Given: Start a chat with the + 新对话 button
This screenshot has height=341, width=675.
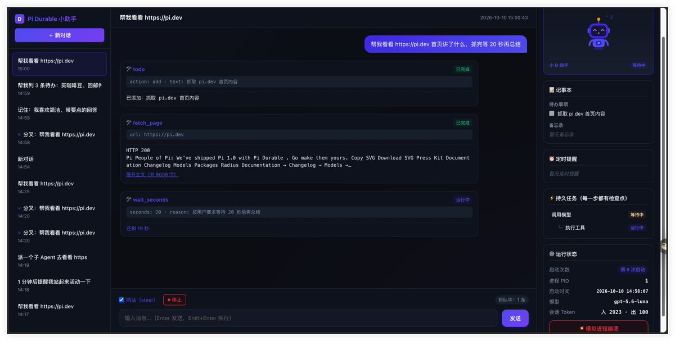Looking at the screenshot, I should tap(60, 35).
